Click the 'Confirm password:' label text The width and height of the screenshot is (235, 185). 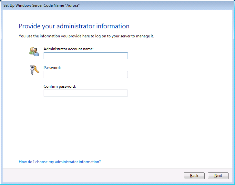tap(60, 86)
